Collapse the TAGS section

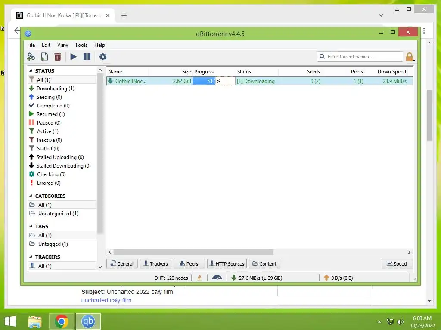(x=31, y=226)
